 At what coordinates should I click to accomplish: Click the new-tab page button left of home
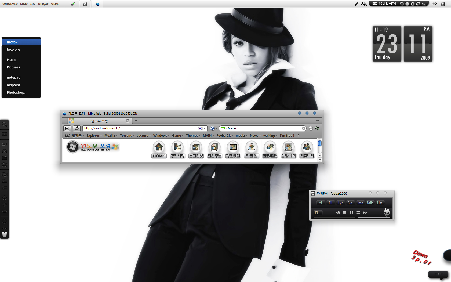[x=67, y=128]
